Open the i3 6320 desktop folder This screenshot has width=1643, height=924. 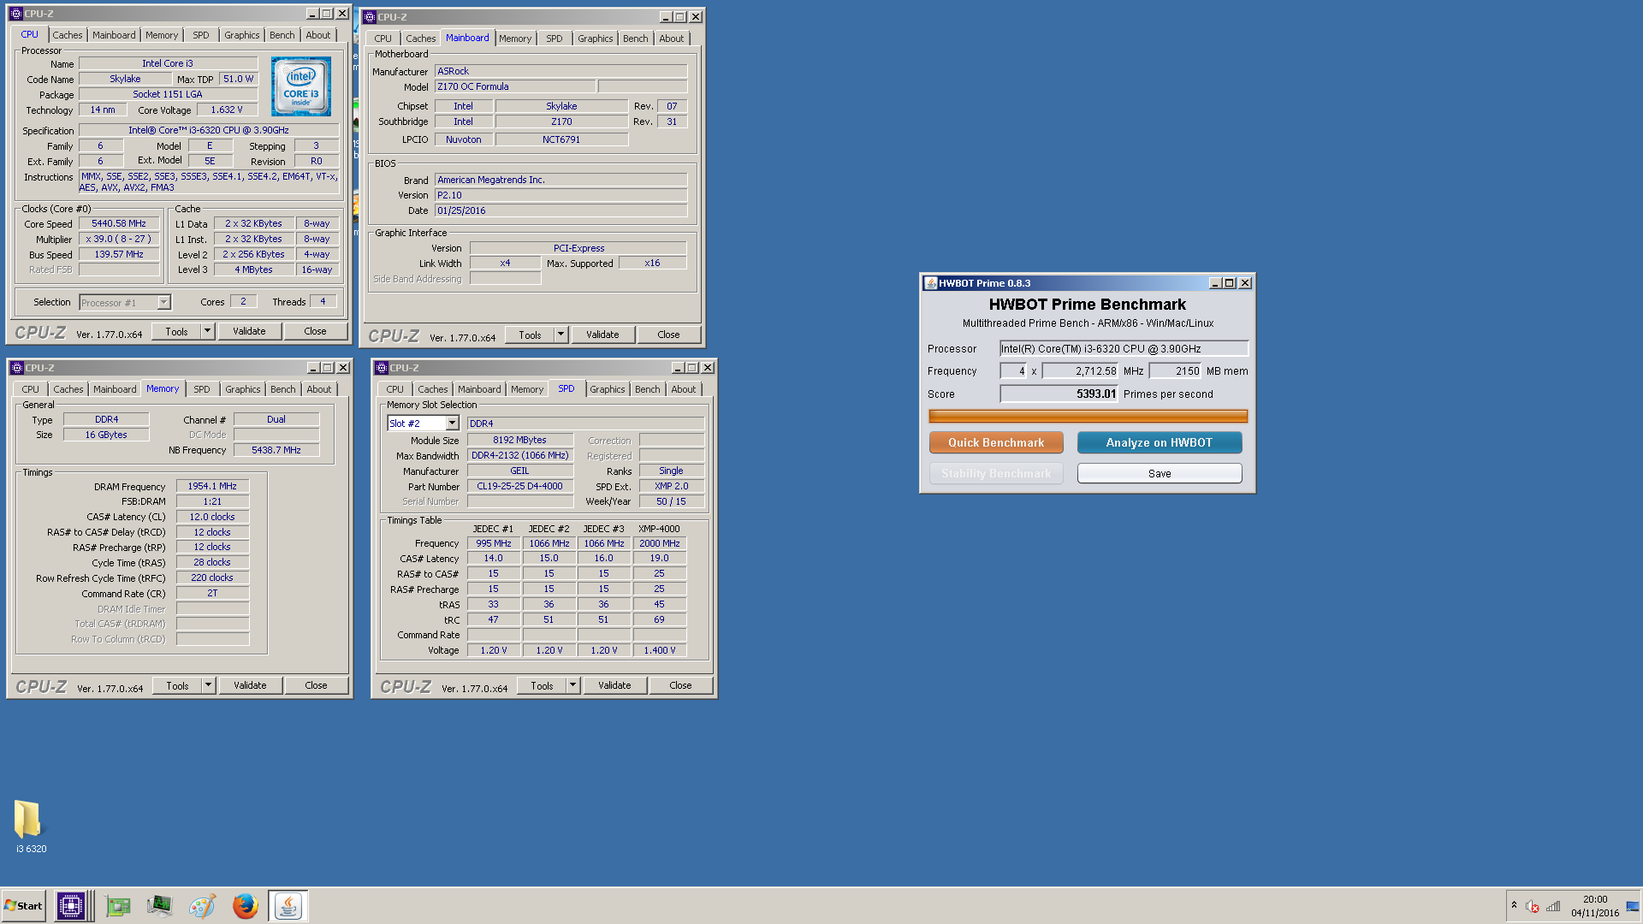30,826
